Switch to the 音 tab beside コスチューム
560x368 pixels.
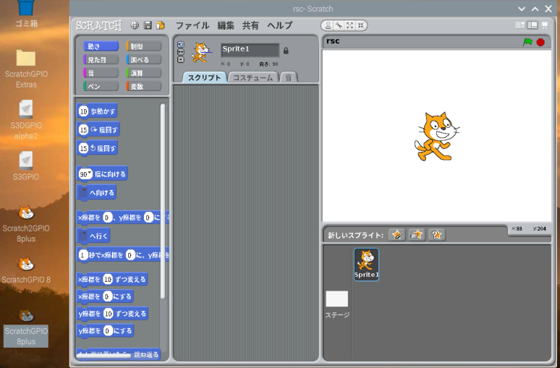[x=288, y=77]
